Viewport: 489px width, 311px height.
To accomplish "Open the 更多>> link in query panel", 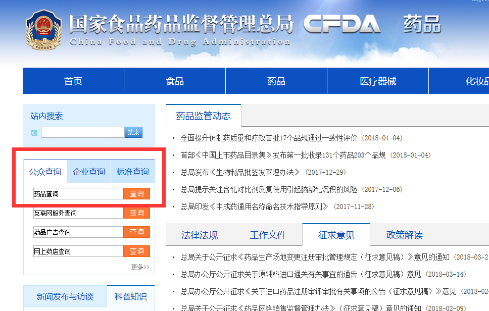I will 140,267.
